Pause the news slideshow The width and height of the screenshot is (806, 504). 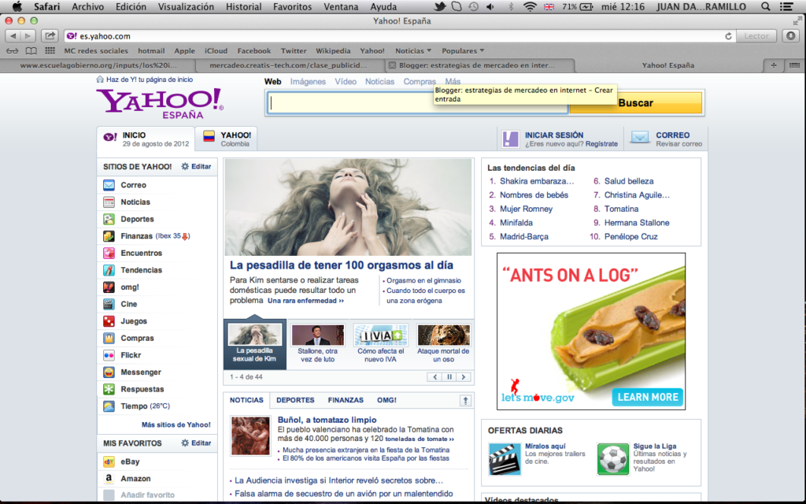(x=449, y=377)
